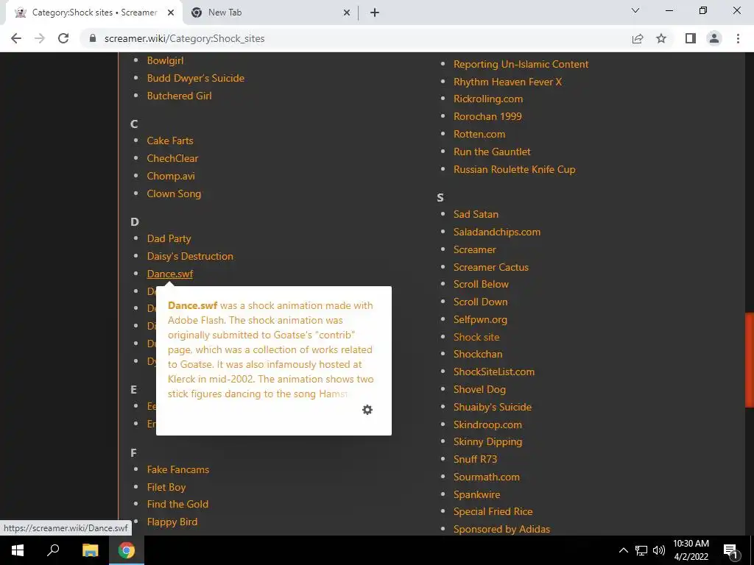Open the Shockchan link
Image resolution: width=754 pixels, height=565 pixels.
click(x=477, y=354)
